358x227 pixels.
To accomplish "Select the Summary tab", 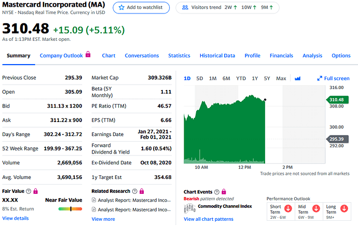I will pos(19,56).
